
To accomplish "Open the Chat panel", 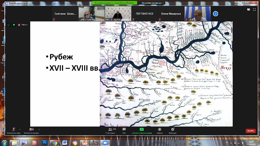I will (124, 131).
